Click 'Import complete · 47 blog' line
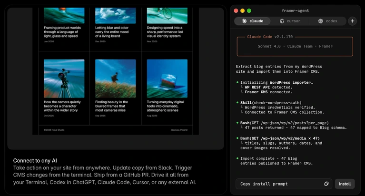 (x=268, y=158)
